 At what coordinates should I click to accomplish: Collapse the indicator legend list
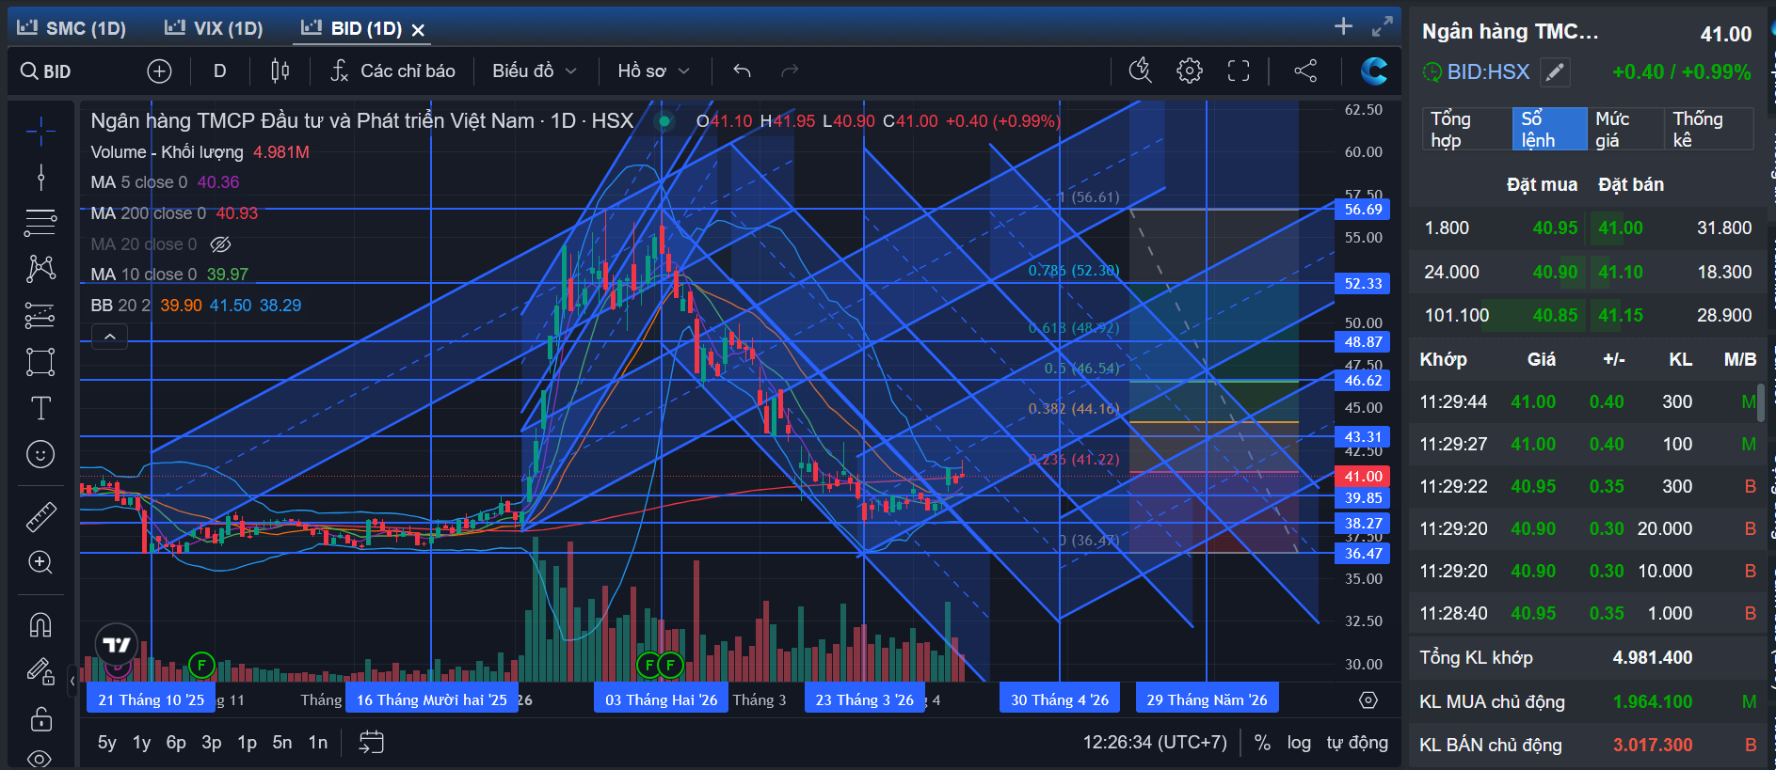[110, 337]
